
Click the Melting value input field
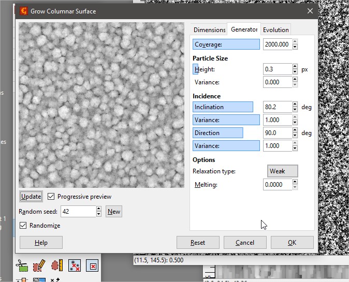click(x=277, y=185)
